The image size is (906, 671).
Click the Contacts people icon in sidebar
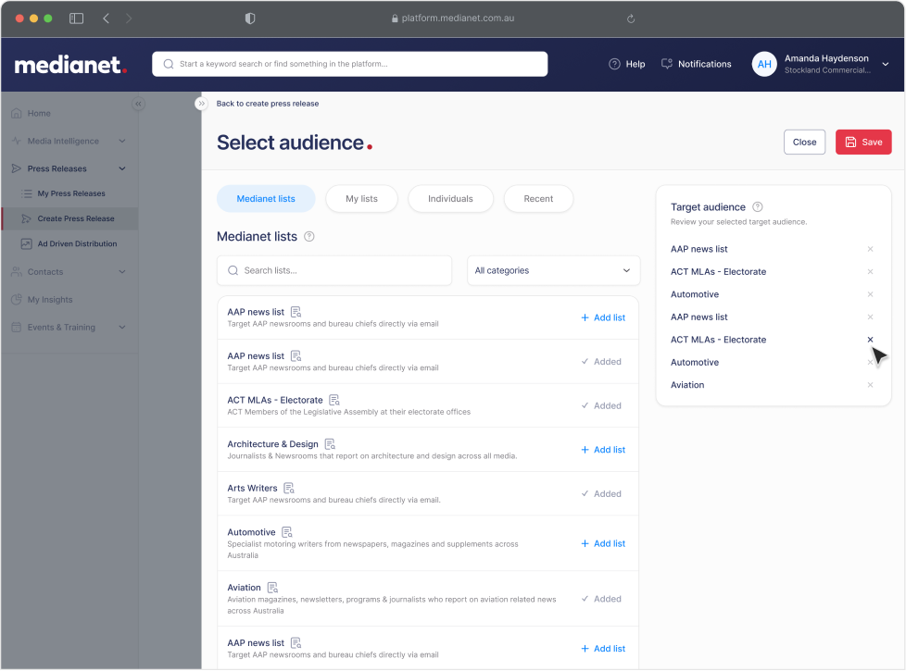[x=17, y=272]
